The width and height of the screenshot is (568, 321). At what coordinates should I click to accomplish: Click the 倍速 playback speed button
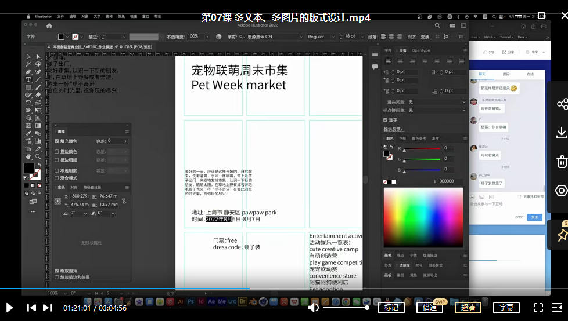pyautogui.click(x=430, y=308)
